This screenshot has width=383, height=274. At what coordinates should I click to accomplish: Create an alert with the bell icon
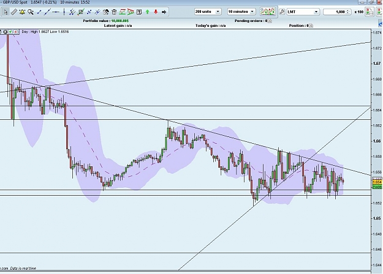[22, 12]
